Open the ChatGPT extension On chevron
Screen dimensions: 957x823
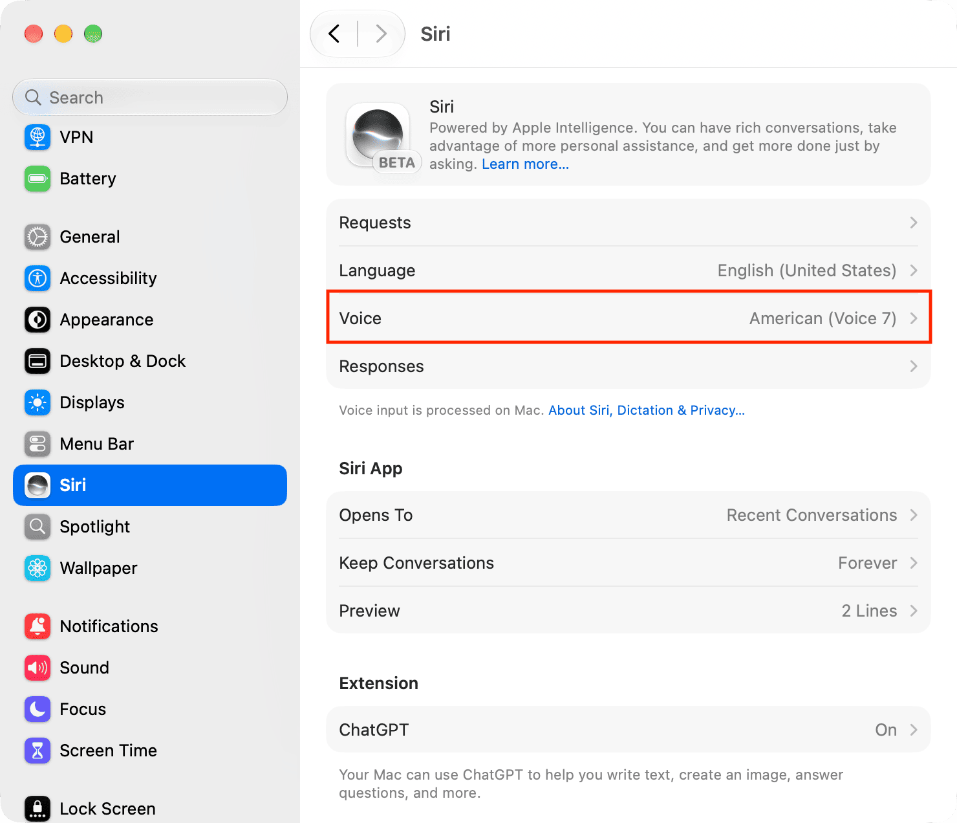[914, 730]
